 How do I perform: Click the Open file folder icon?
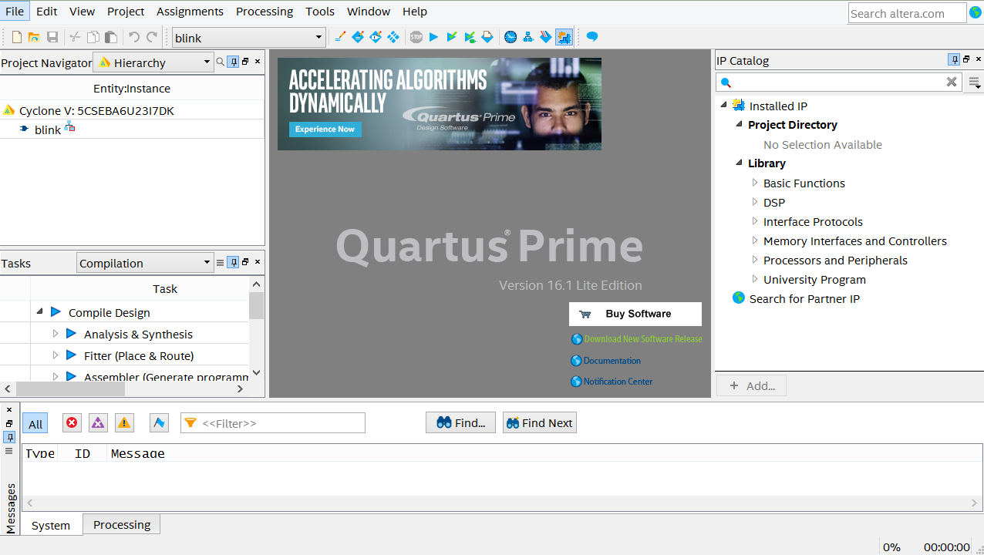[x=34, y=37]
